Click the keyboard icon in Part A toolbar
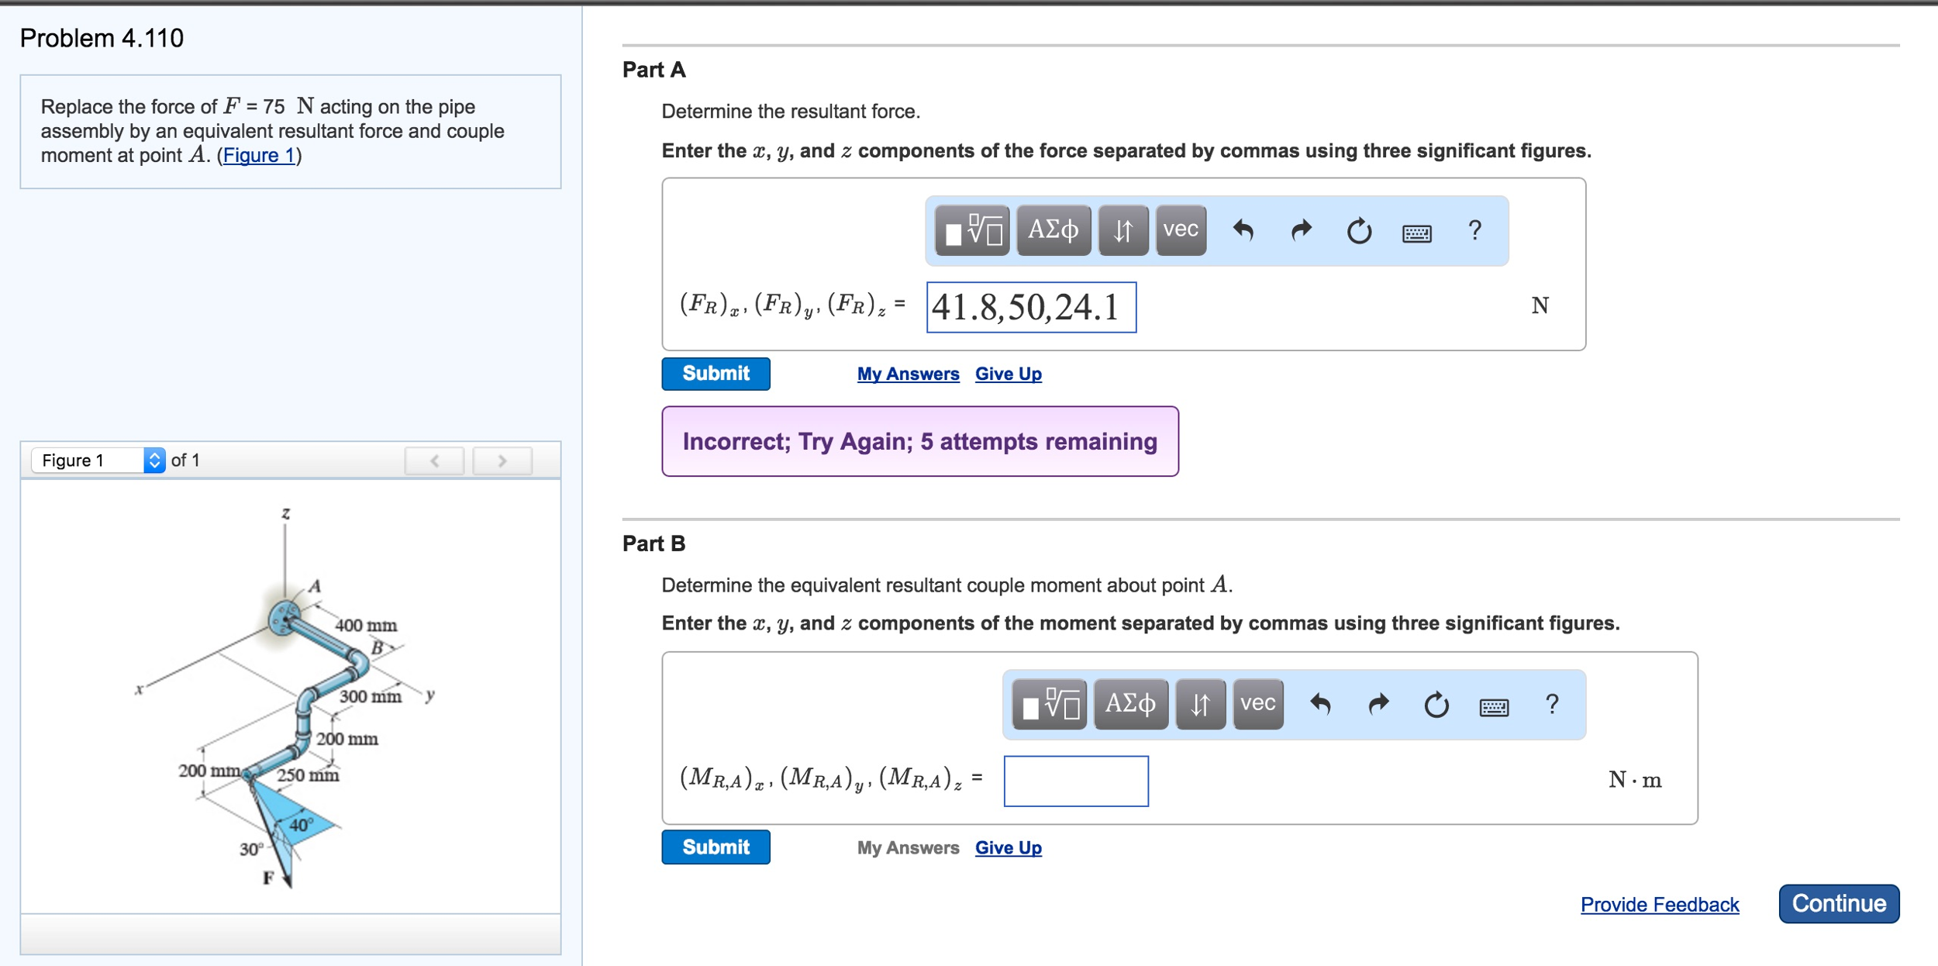1938x966 pixels. click(1412, 235)
